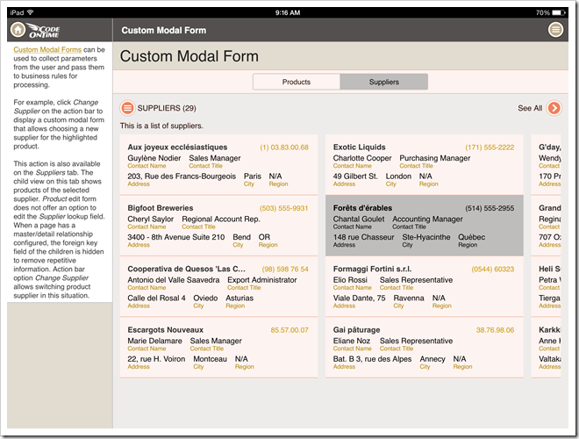Switch to the Products tab
The image size is (579, 439).
coord(297,82)
